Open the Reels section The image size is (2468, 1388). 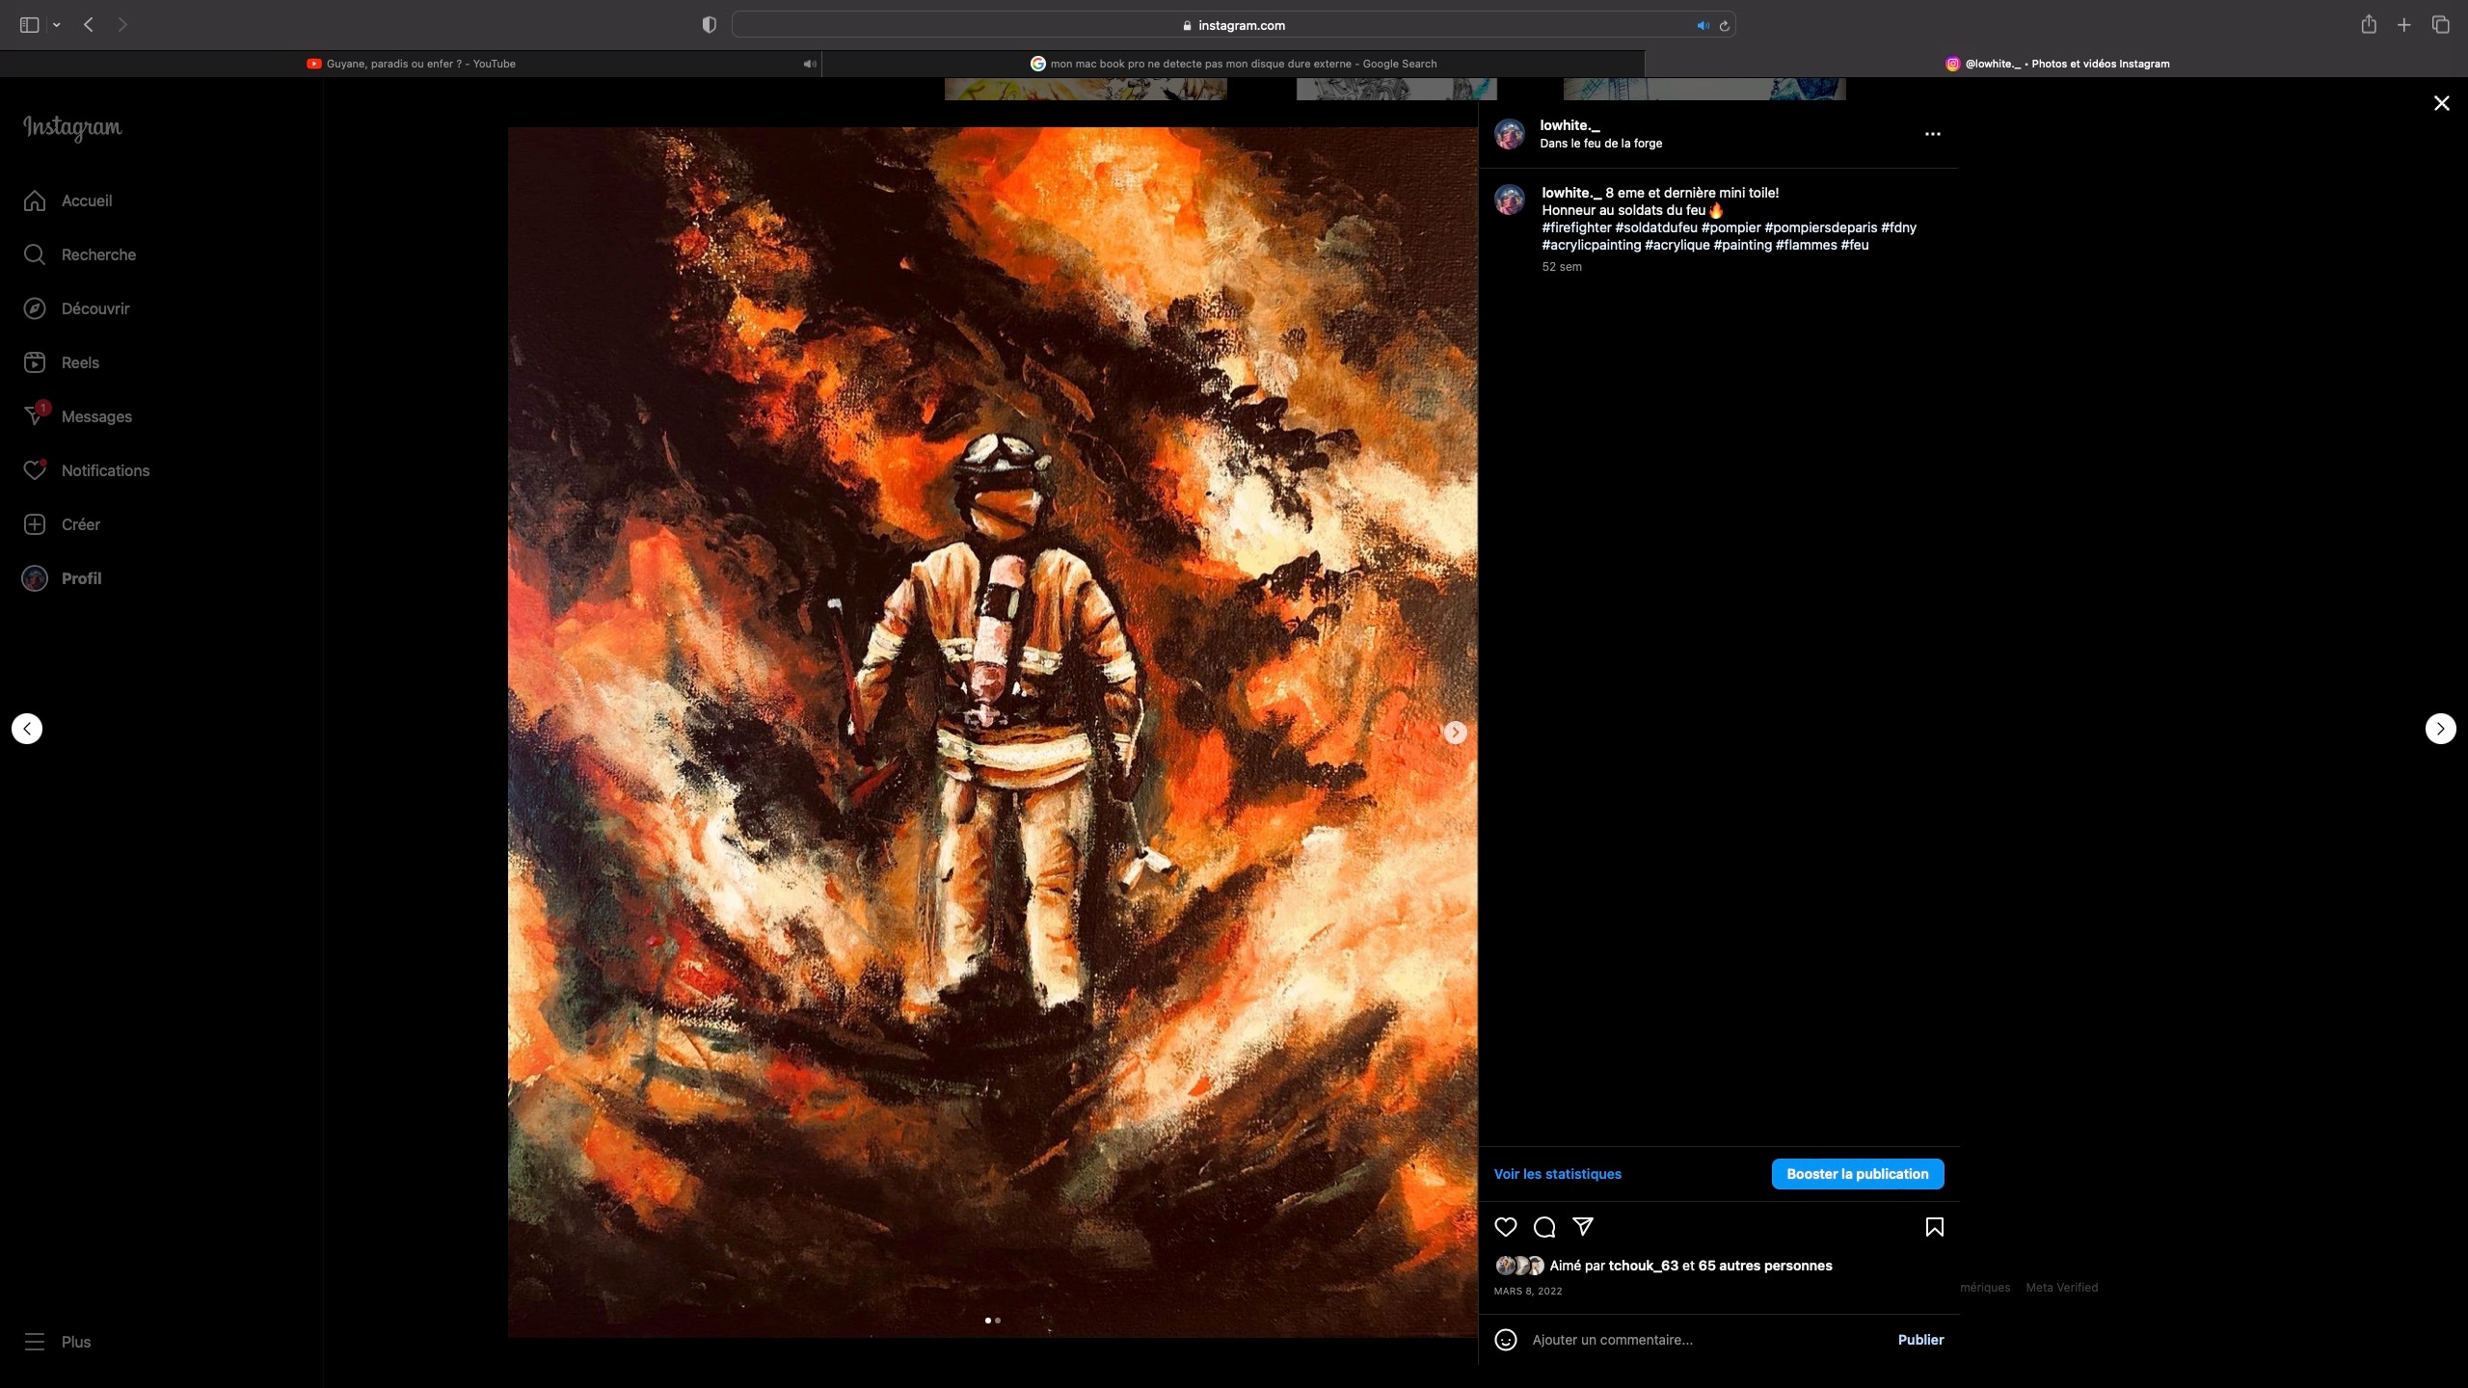pos(81,362)
